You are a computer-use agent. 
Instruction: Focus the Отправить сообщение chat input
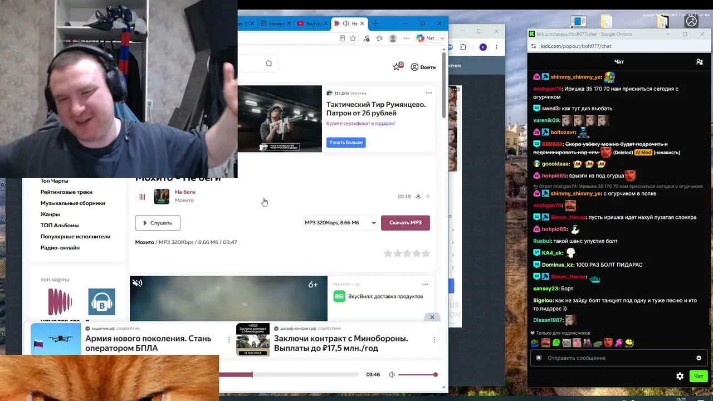pos(619,358)
